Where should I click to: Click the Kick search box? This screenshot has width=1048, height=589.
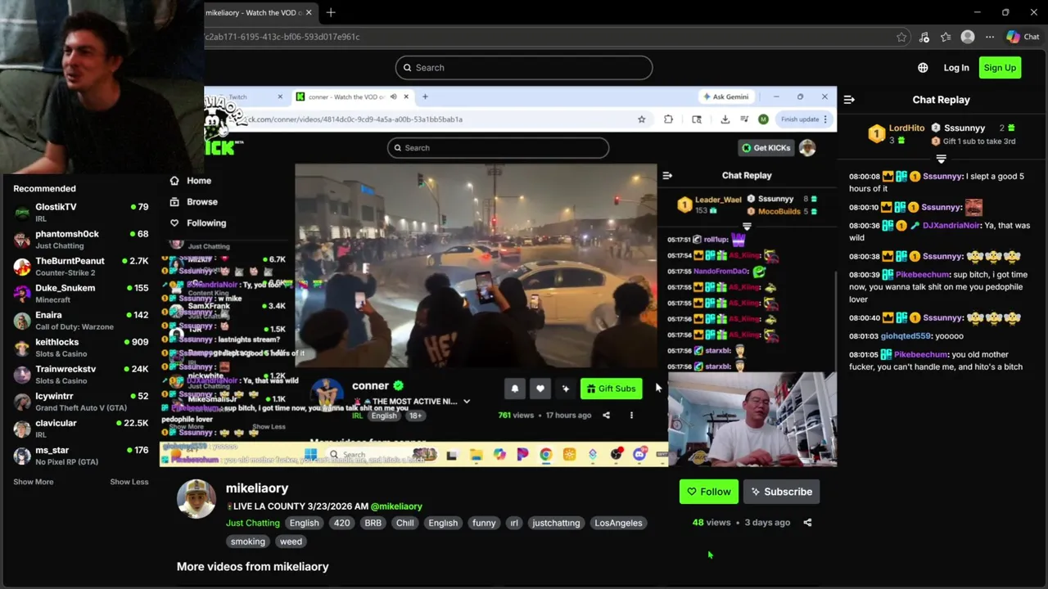point(524,68)
